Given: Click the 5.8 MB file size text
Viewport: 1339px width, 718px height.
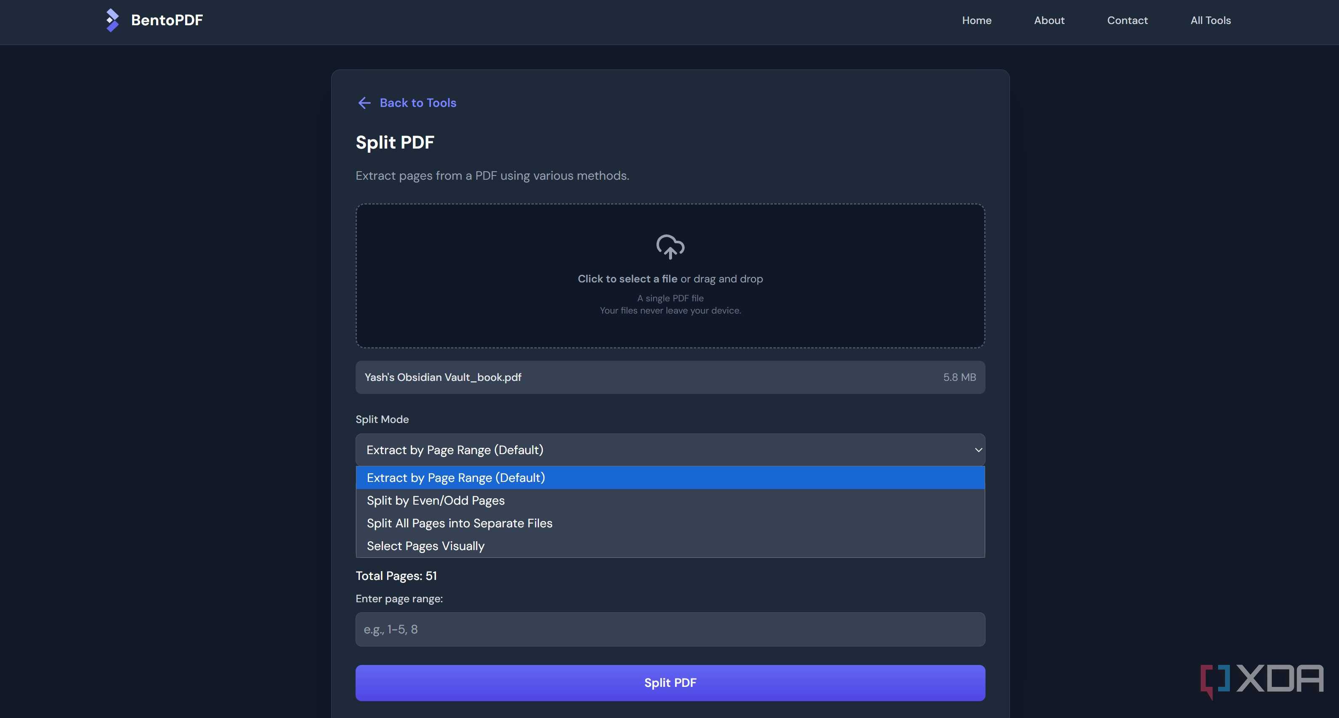Looking at the screenshot, I should tap(959, 378).
